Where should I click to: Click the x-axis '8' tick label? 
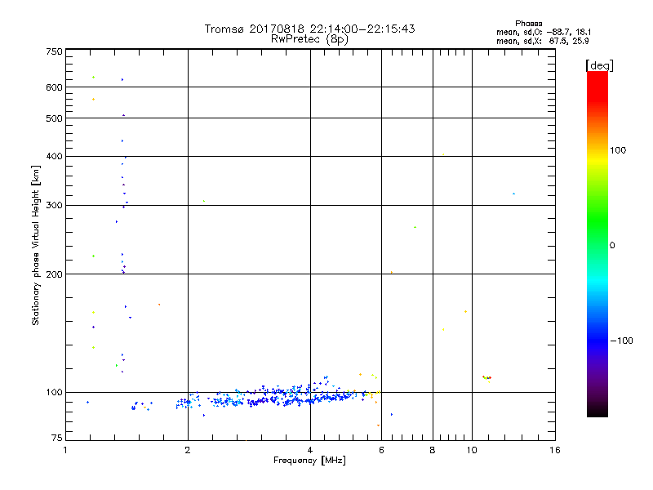[x=433, y=450]
